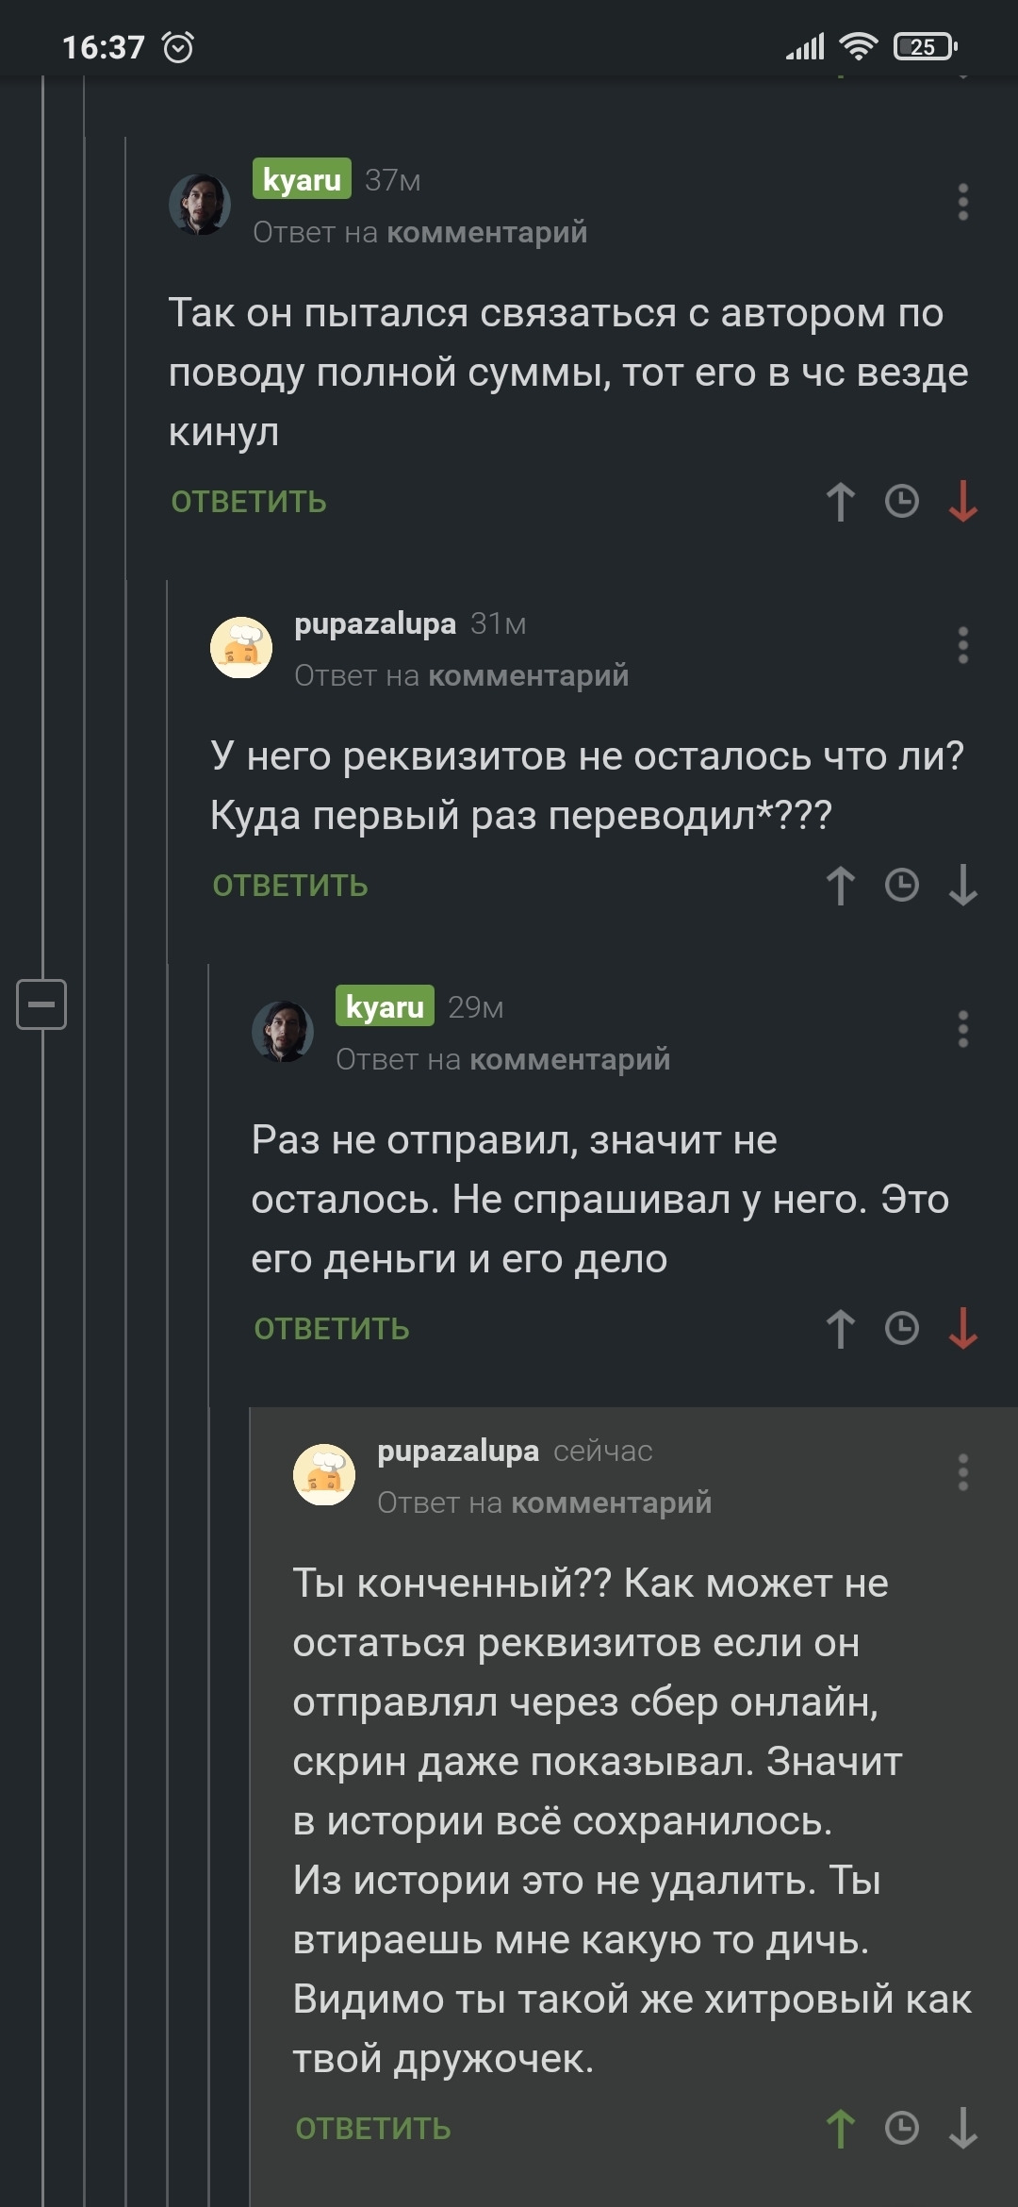Open options menu for pupazalupa's newest comment
1018x2207 pixels.
pyautogui.click(x=962, y=1473)
